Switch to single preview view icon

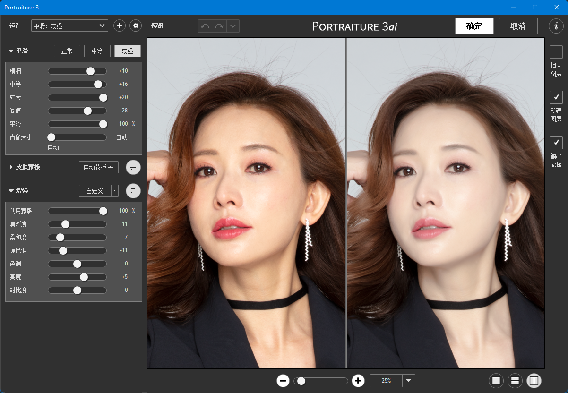(x=496, y=380)
